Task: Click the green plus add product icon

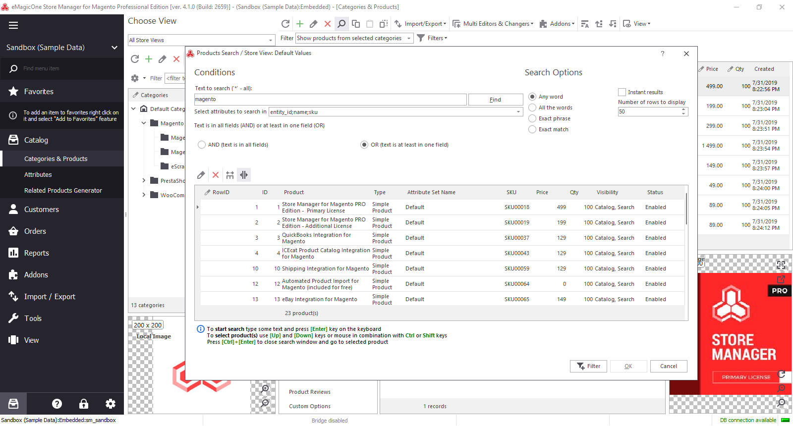Action: tap(300, 24)
